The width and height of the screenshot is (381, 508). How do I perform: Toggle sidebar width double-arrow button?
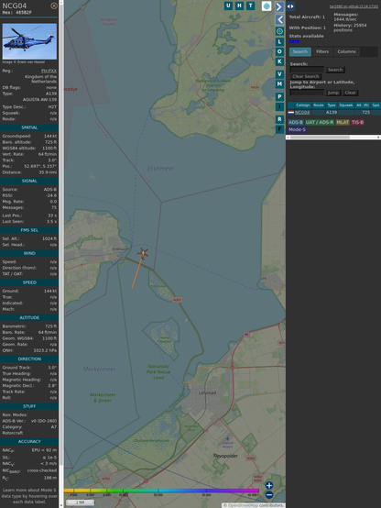pos(290,6)
